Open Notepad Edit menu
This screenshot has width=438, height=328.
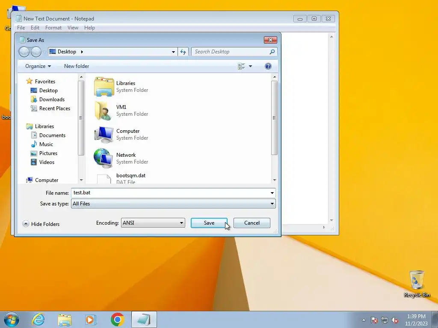[x=35, y=28]
